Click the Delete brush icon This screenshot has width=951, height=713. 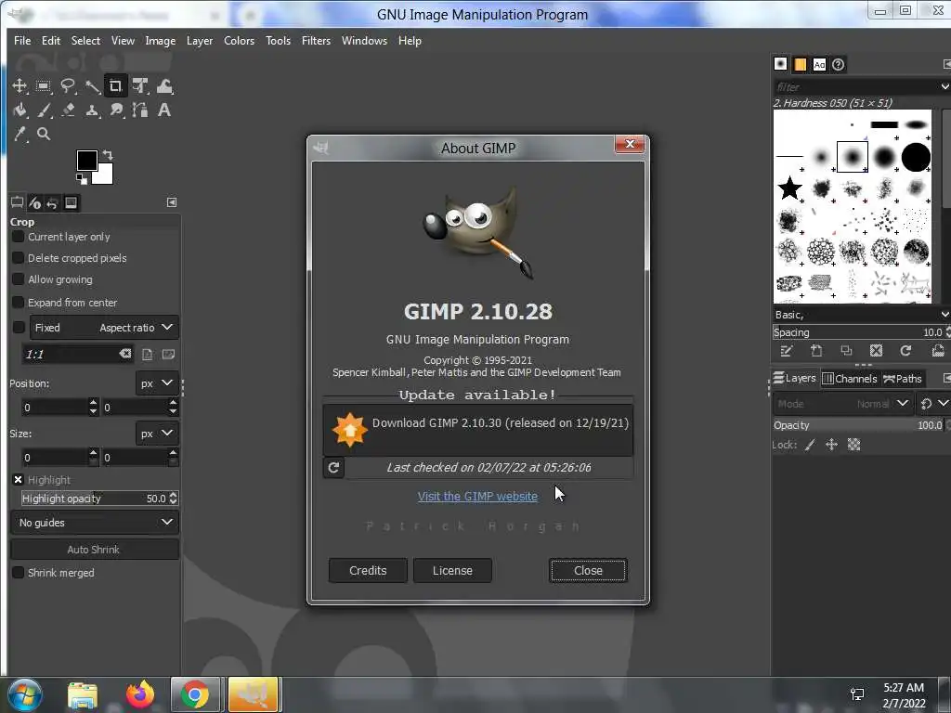[x=876, y=351]
